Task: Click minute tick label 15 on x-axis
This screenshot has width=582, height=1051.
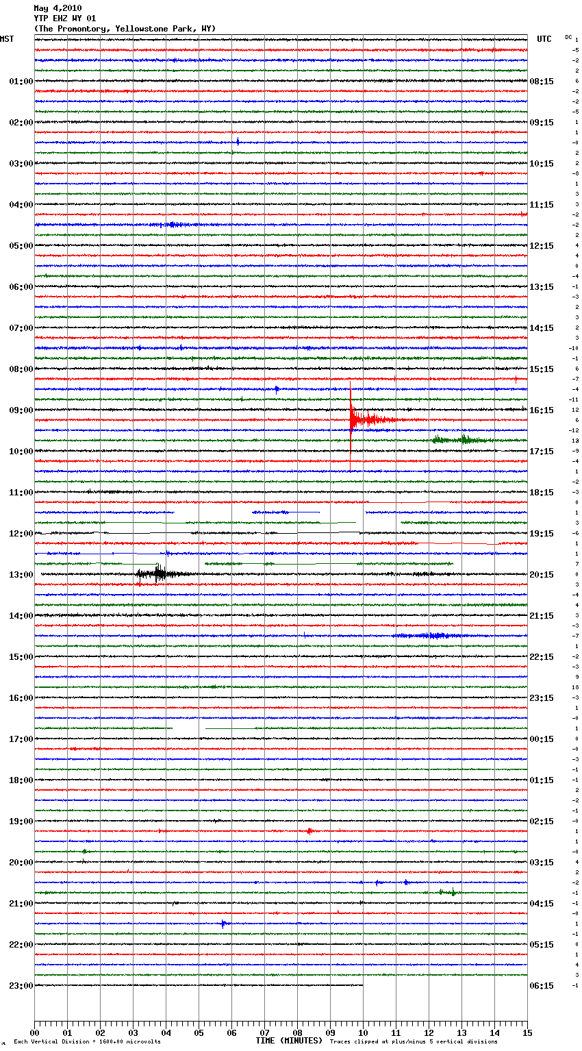Action: pyautogui.click(x=527, y=1033)
